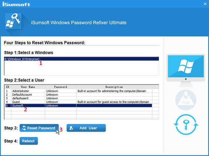Click ID cell 3 in user table
209x156 pixels.
pyautogui.click(x=7, y=98)
